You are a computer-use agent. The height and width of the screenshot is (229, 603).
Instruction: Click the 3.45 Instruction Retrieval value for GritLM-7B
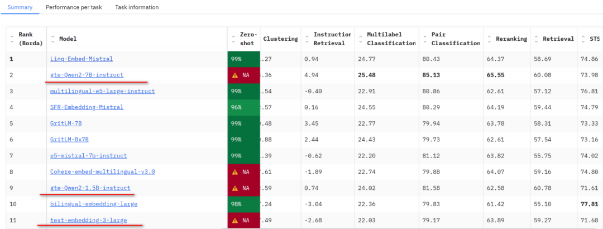tap(312, 123)
